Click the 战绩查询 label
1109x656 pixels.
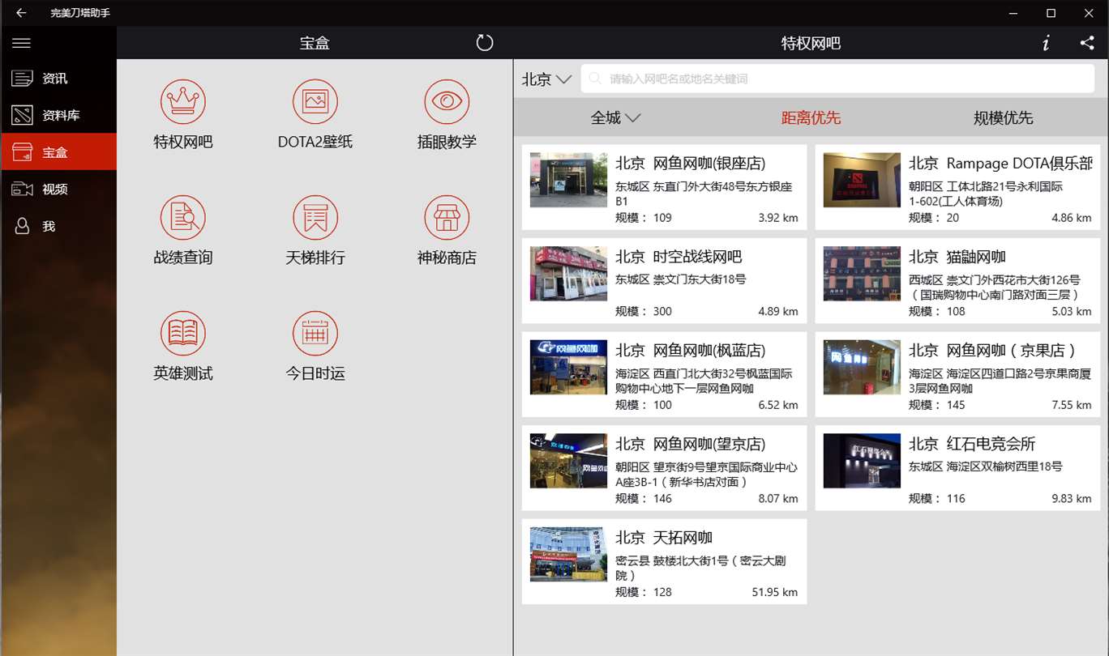point(183,258)
